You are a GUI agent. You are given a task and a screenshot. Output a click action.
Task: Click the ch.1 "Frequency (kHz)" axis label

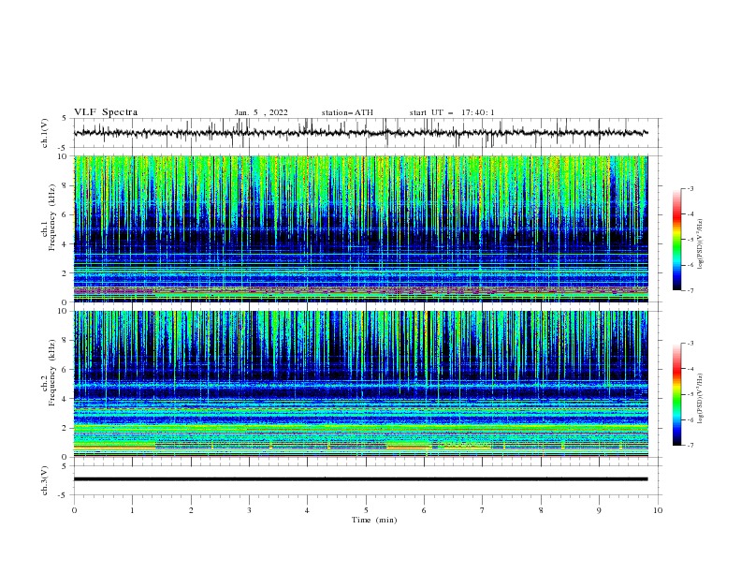click(52, 217)
